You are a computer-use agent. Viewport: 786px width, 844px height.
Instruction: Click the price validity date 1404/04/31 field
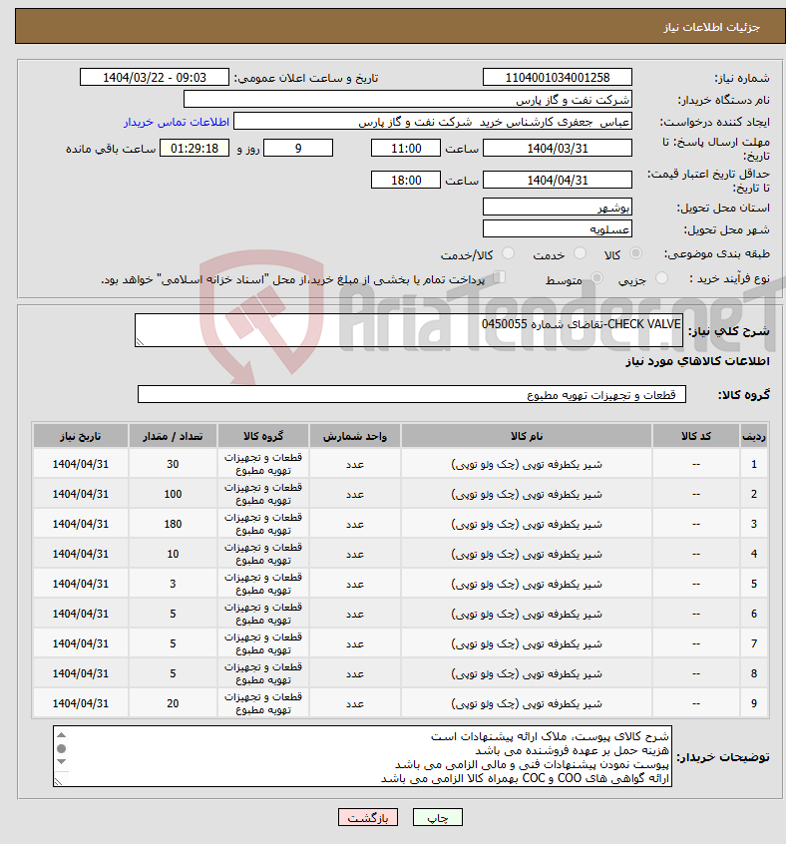558,180
